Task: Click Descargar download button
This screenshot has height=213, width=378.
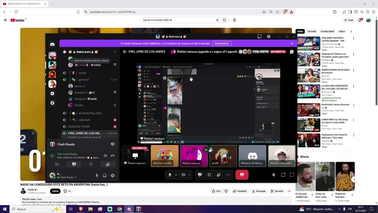Action: pyautogui.click(x=259, y=191)
